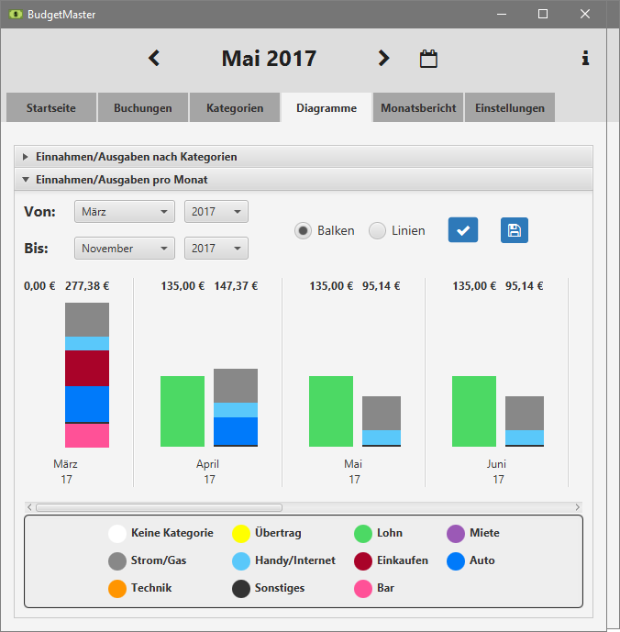Click the Strom/Gas gray legend swatch
Image resolution: width=620 pixels, height=632 pixels.
tap(117, 561)
